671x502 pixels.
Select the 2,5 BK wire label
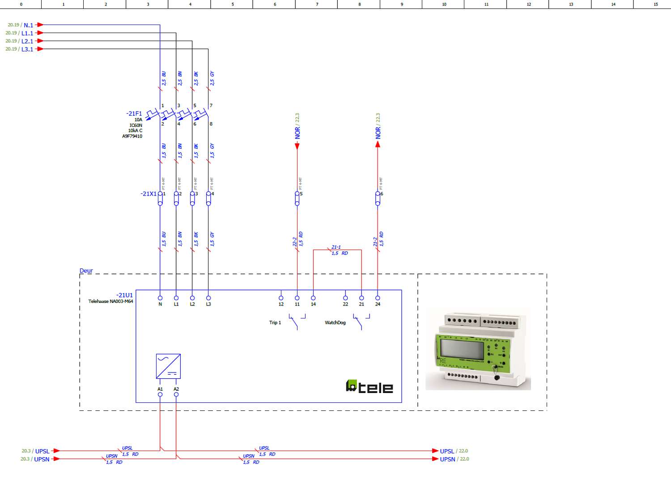(x=196, y=79)
